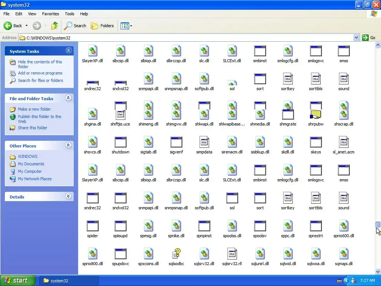Click Search for files or folders link
Screen dimensions: 381x286
pyautogui.click(x=40, y=80)
